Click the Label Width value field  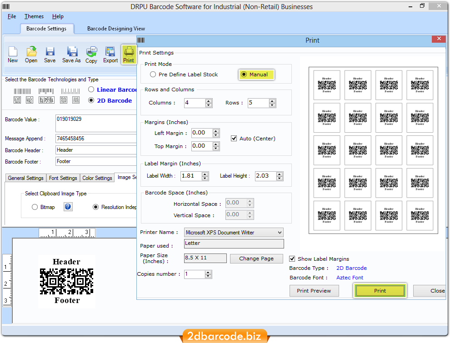191,176
